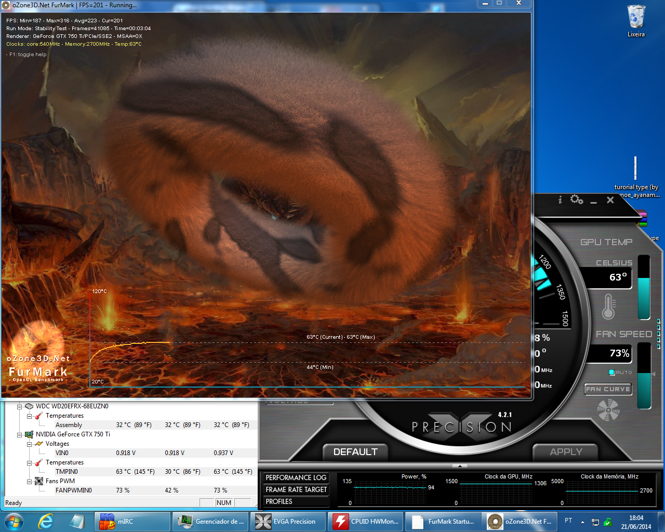
Task: Open Lixeira recycle bin on desktop
Action: point(636,21)
